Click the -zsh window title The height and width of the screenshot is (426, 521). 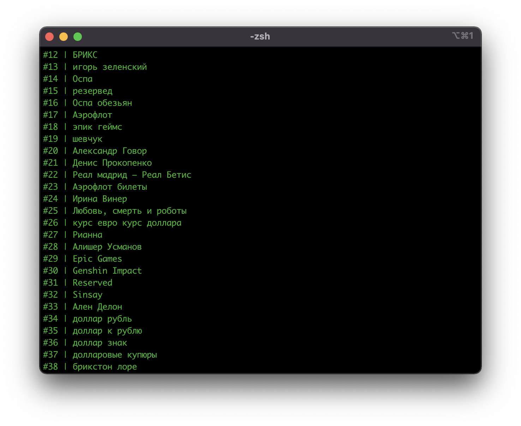point(260,36)
